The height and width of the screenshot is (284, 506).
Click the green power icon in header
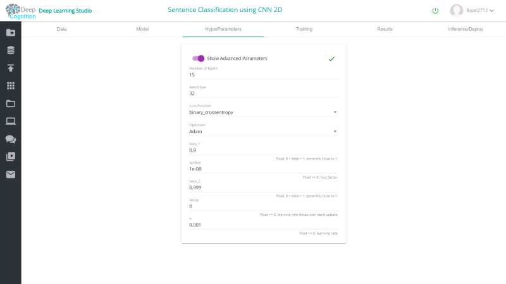[x=435, y=11]
